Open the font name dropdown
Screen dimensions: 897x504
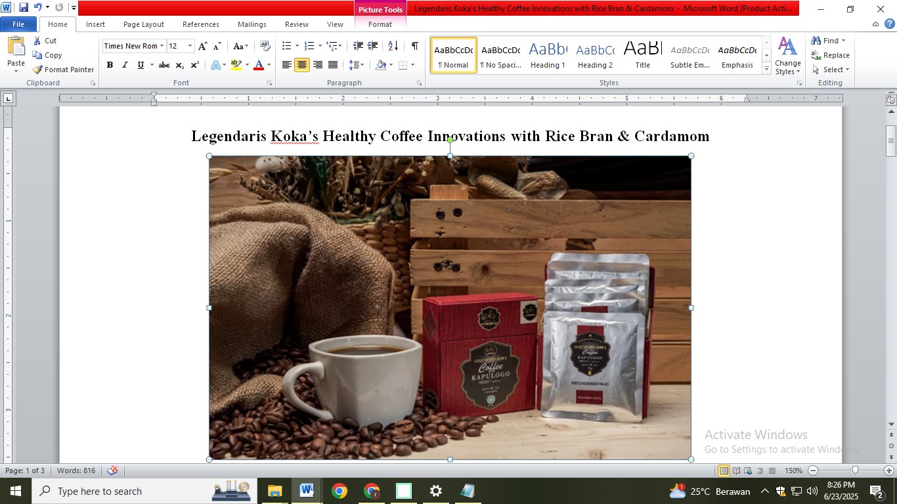[162, 46]
